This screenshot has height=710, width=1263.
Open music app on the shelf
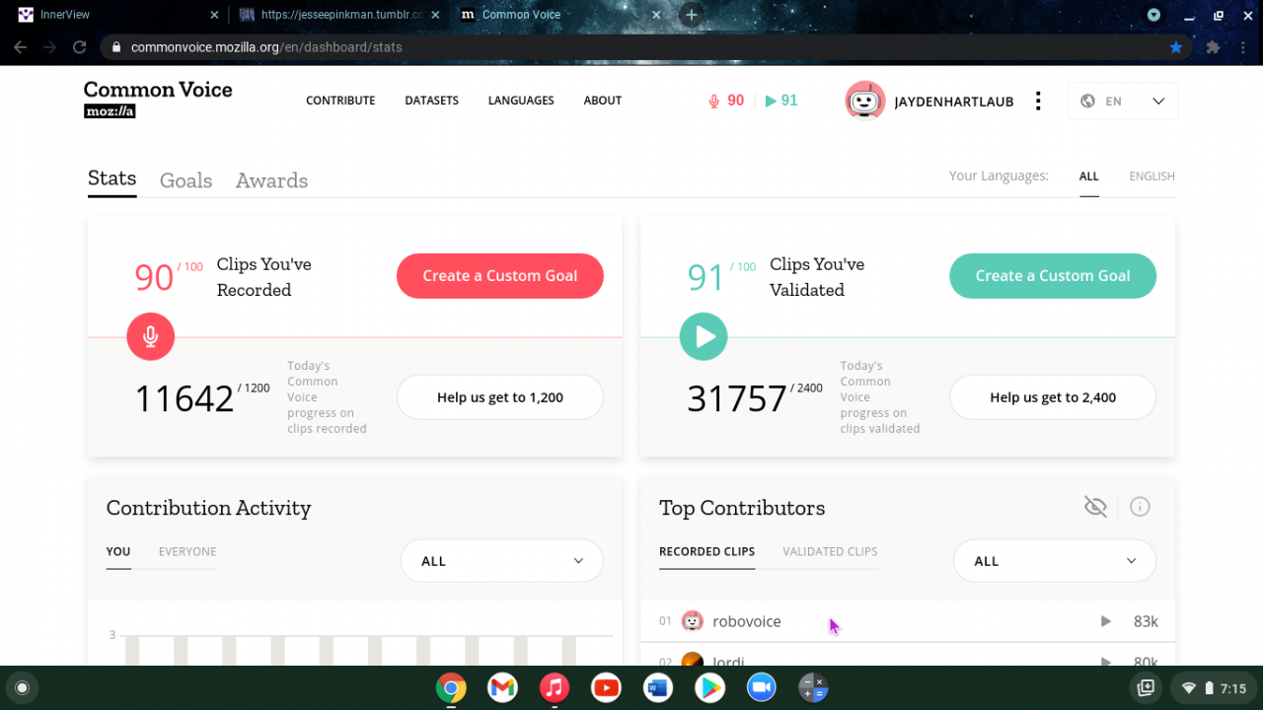[x=555, y=688]
